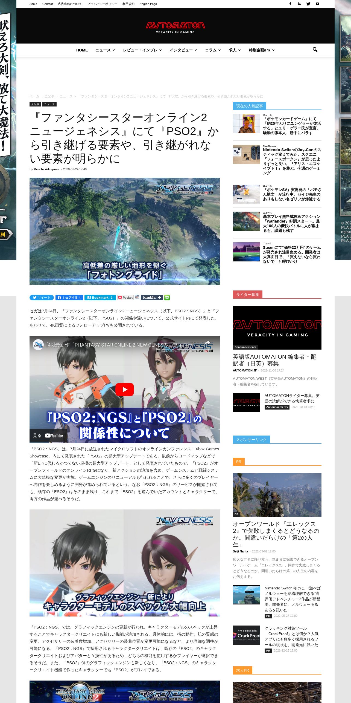
Task: Click the video share arrow icon
Action: click(207, 343)
